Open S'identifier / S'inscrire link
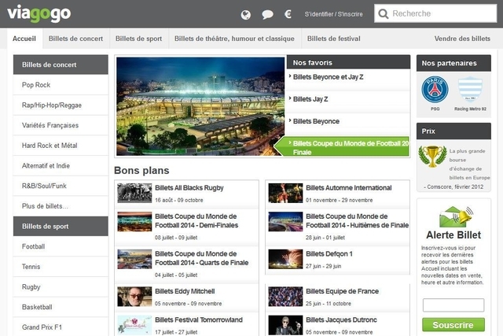This screenshot has width=503, height=336. coord(333,14)
